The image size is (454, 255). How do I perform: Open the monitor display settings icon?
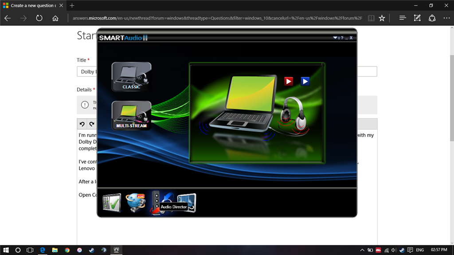pyautogui.click(x=187, y=203)
